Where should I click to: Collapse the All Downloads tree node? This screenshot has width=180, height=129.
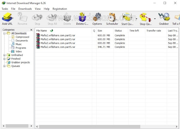pyautogui.click(x=4, y=33)
